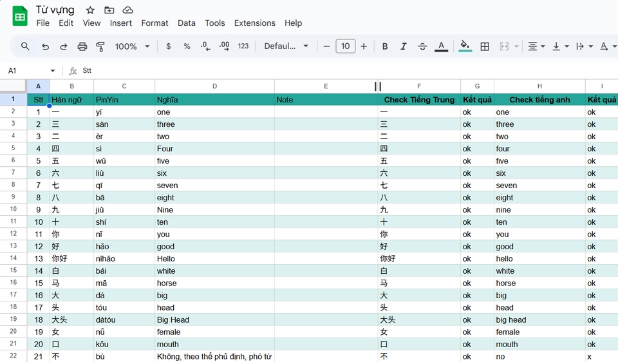
Task: Open the Format menu
Action: 154,23
